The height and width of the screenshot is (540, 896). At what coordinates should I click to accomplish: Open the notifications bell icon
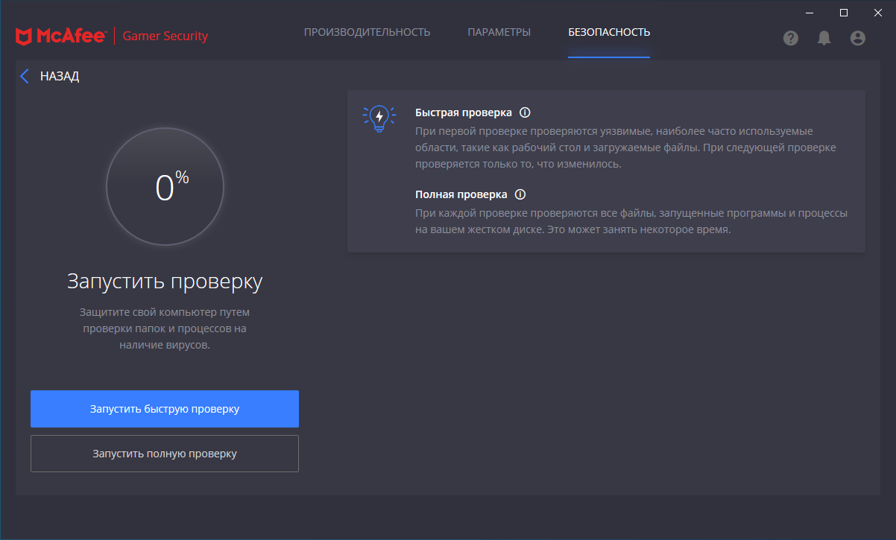(x=824, y=38)
